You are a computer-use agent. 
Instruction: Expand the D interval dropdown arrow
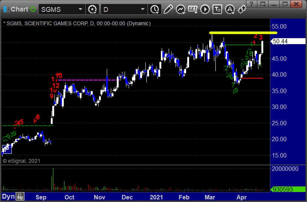(143, 9)
